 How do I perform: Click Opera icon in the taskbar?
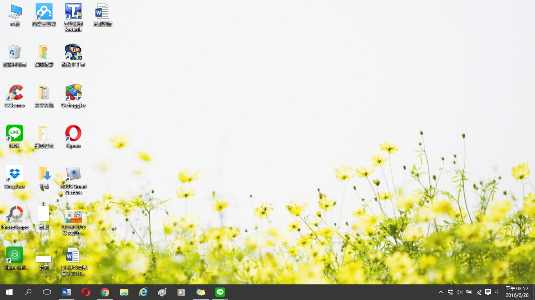pos(86,292)
